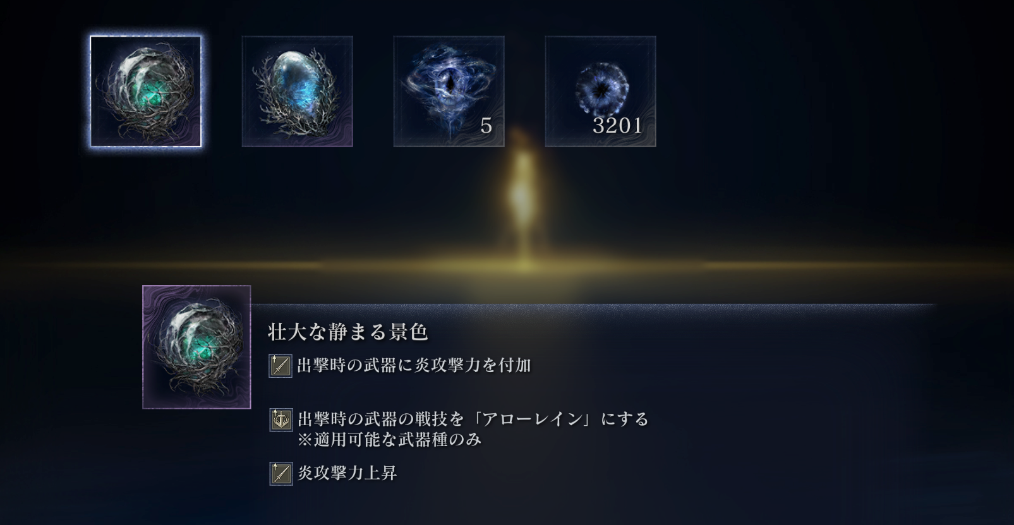This screenshot has height=525, width=1014.
Task: Select the effect text 出撃時の武器に炎攻撃力を付加
Action: pos(414,365)
